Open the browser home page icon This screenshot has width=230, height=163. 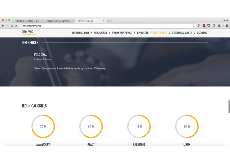tap(16, 26)
